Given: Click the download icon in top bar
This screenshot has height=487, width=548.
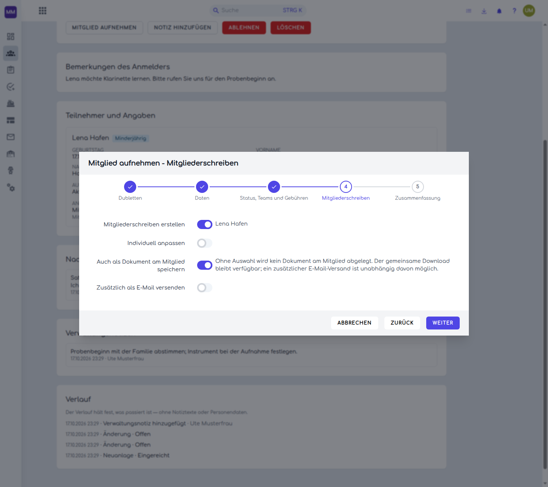Looking at the screenshot, I should click(484, 11).
